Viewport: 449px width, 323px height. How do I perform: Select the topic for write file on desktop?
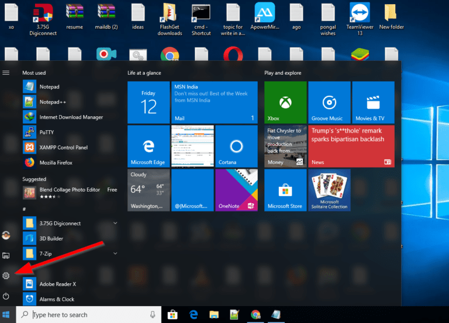233,19
